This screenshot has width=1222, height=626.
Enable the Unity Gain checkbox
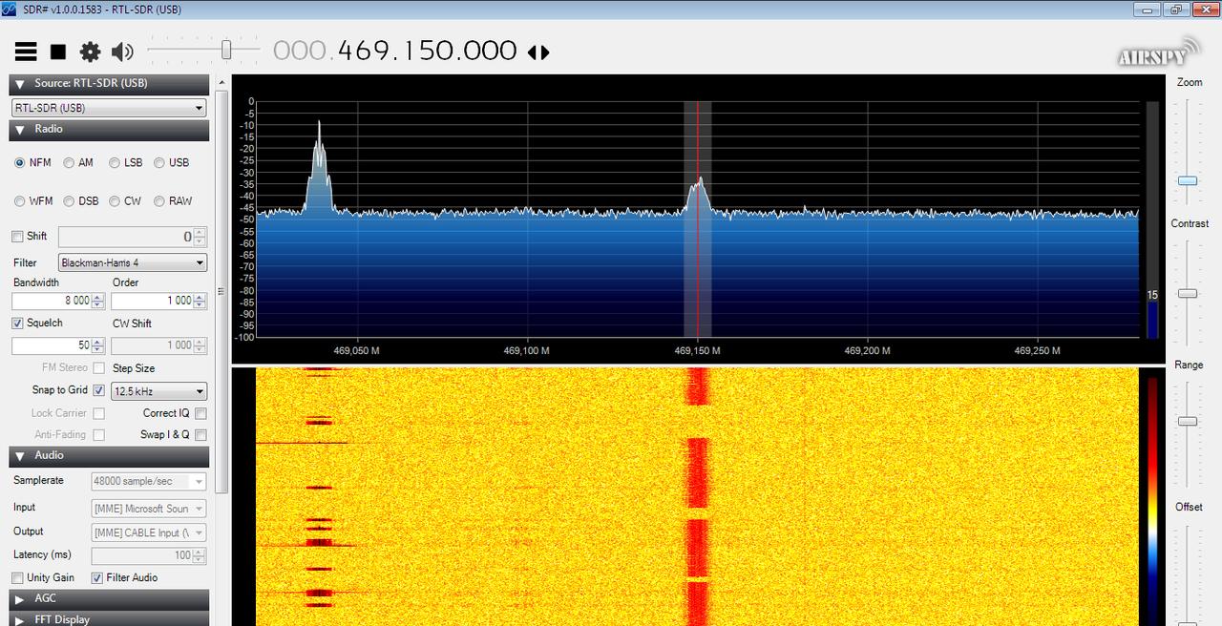17,578
